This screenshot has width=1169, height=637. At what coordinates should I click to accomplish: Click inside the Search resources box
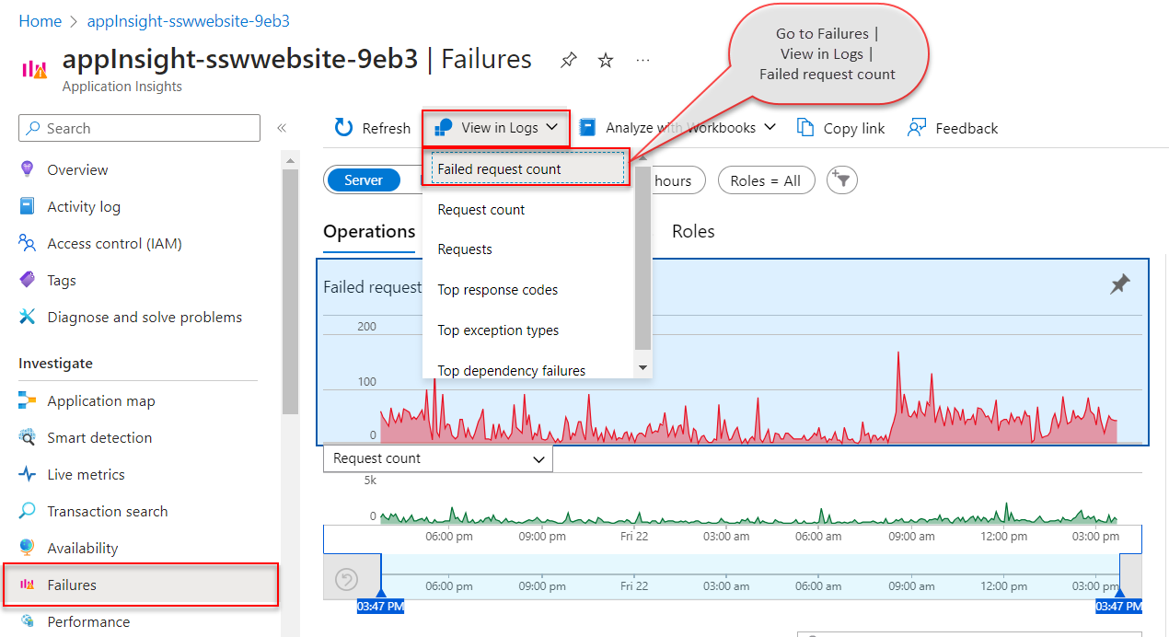pyautogui.click(x=138, y=127)
